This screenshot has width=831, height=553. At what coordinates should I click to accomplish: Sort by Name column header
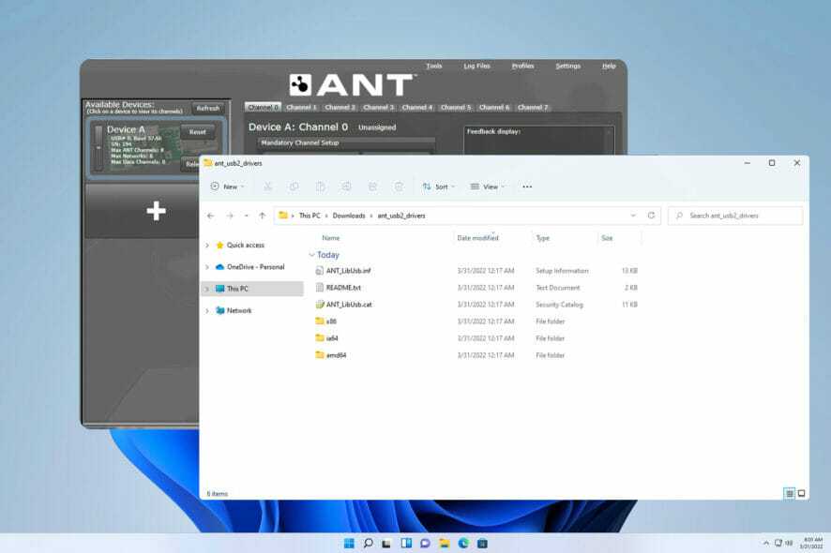331,238
